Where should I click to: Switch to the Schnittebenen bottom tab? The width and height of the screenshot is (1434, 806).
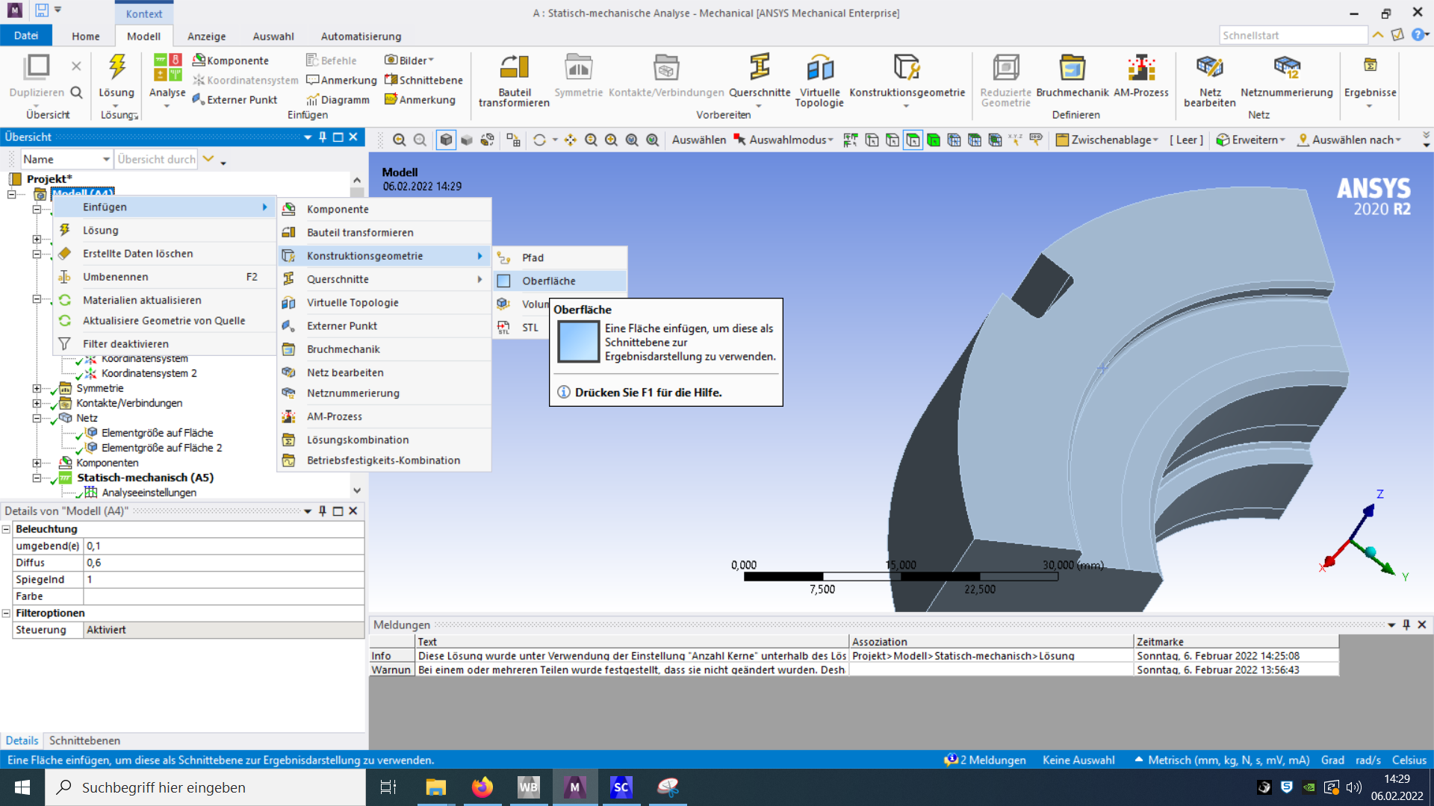click(84, 740)
